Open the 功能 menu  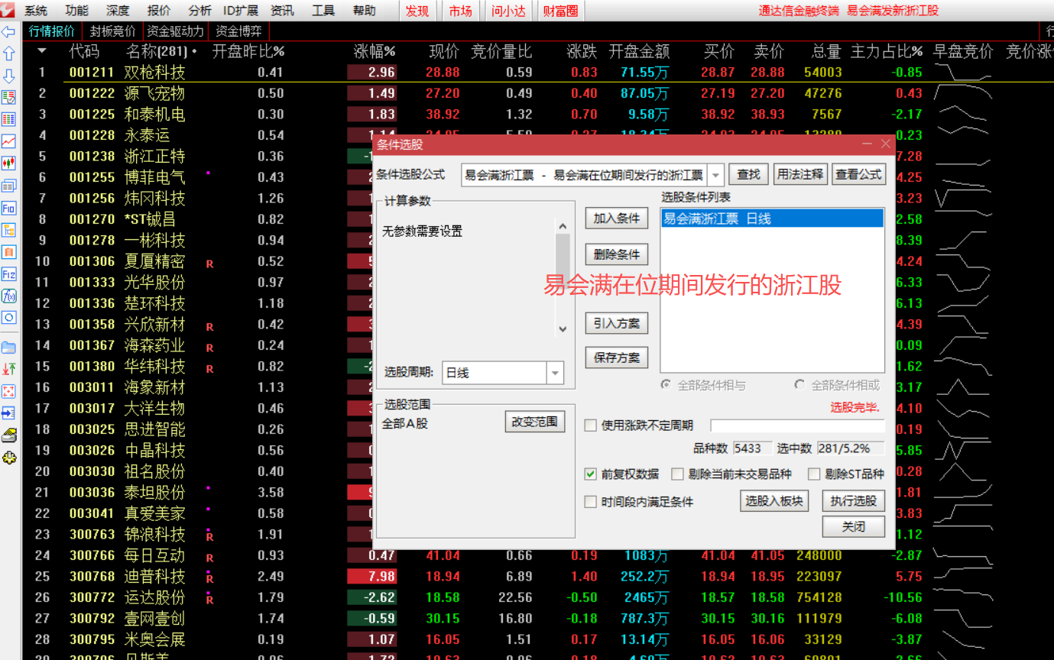(77, 11)
